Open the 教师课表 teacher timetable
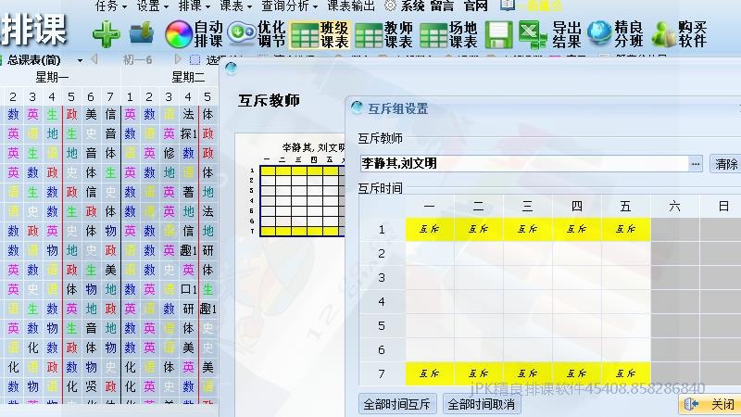 (x=383, y=34)
